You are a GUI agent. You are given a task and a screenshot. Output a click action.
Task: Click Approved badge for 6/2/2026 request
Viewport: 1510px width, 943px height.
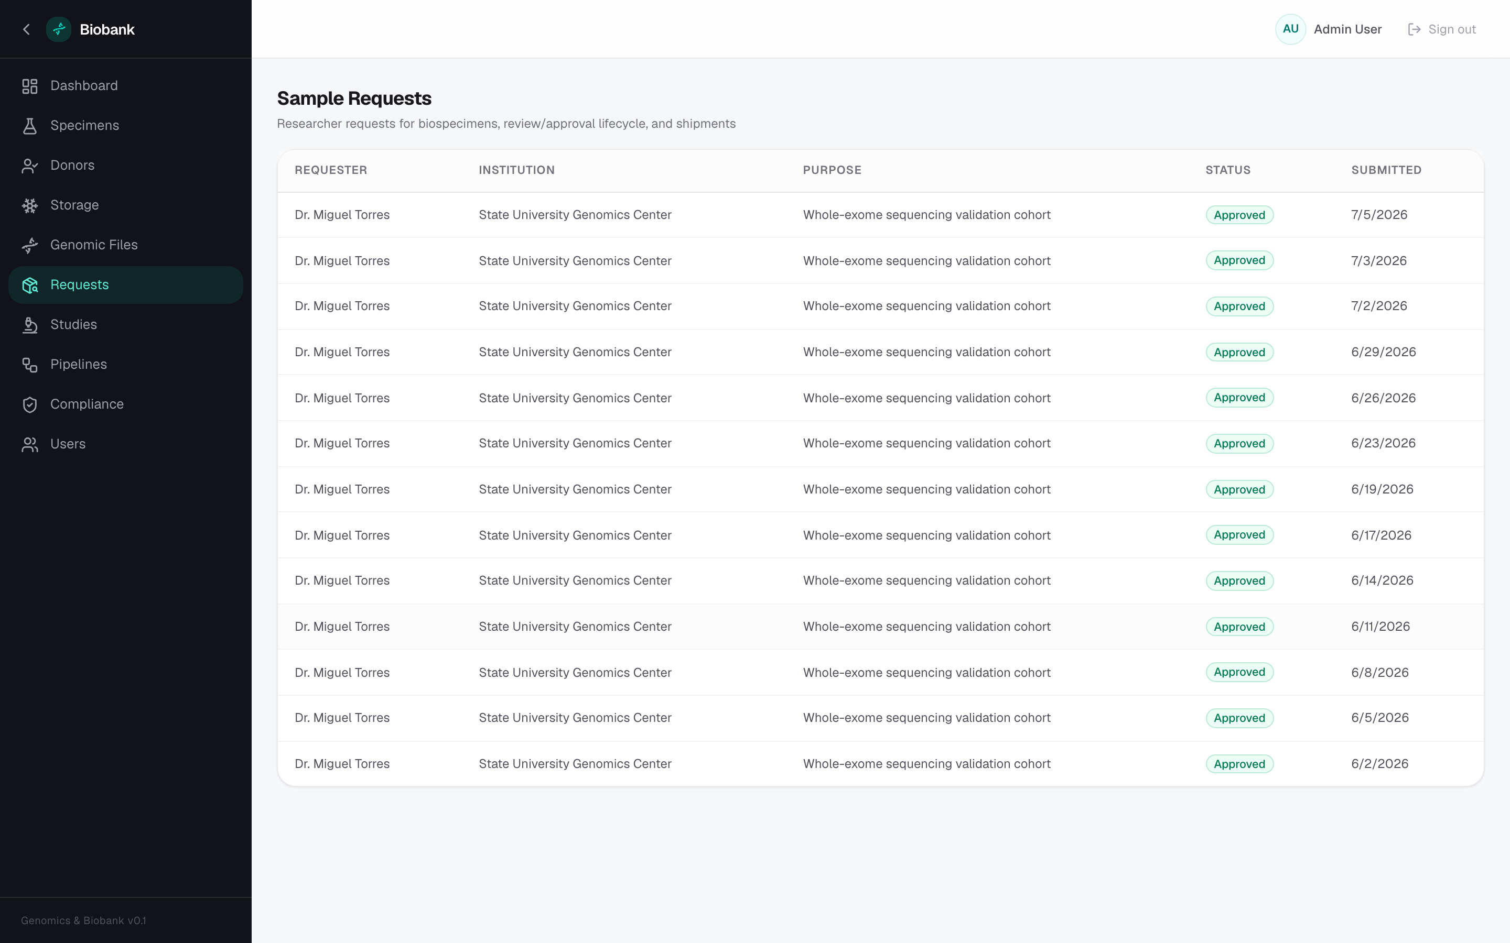click(1239, 764)
